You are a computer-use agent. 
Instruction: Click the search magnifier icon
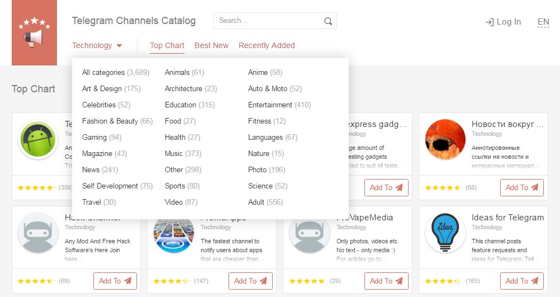(328, 21)
